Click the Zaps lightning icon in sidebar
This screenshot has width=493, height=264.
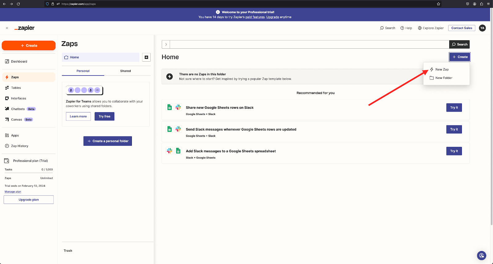(7, 77)
